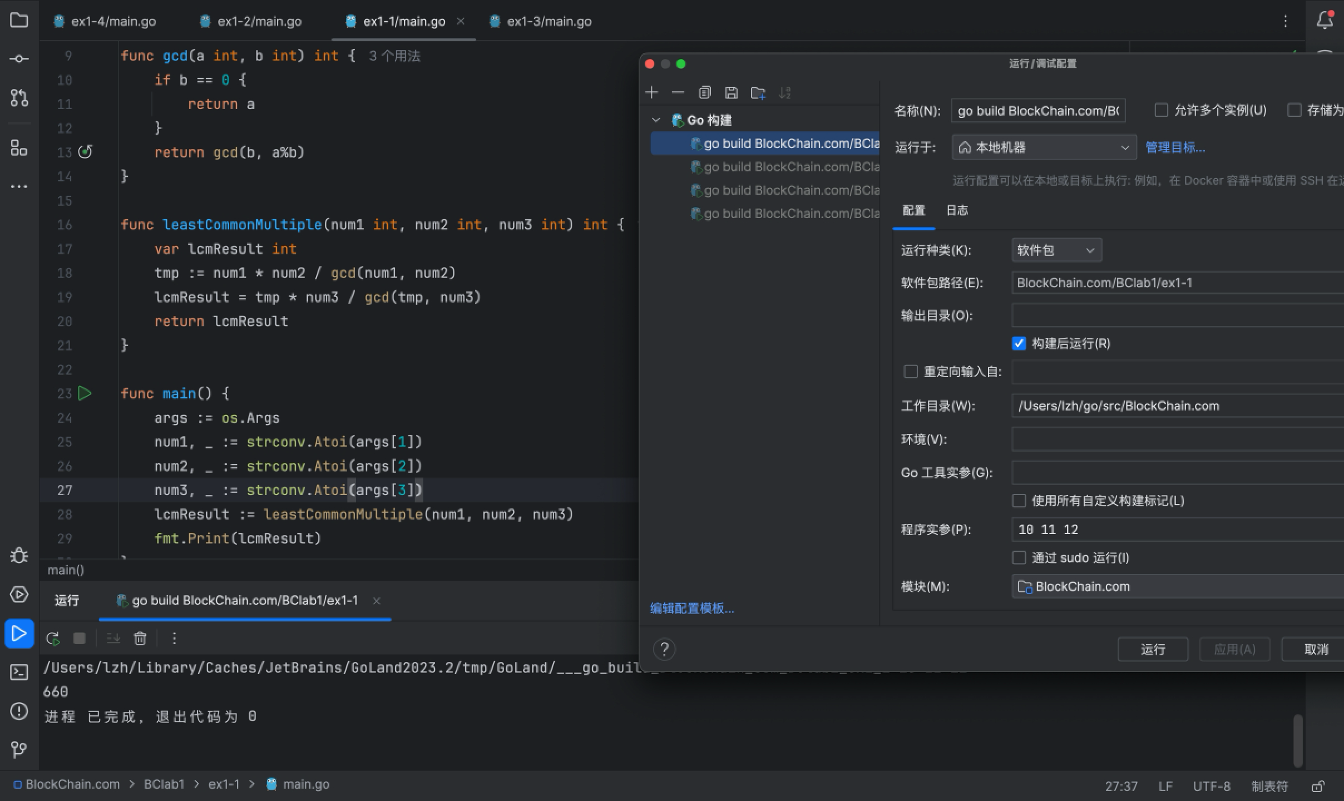The image size is (1344, 801).
Task: Uncheck the 构建后运行(R) checkbox
Action: tap(1019, 344)
